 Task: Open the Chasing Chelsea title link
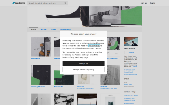pos(38,87)
